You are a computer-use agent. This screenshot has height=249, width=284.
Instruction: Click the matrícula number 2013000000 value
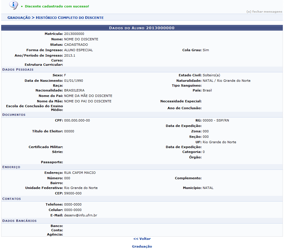[x=74, y=34]
